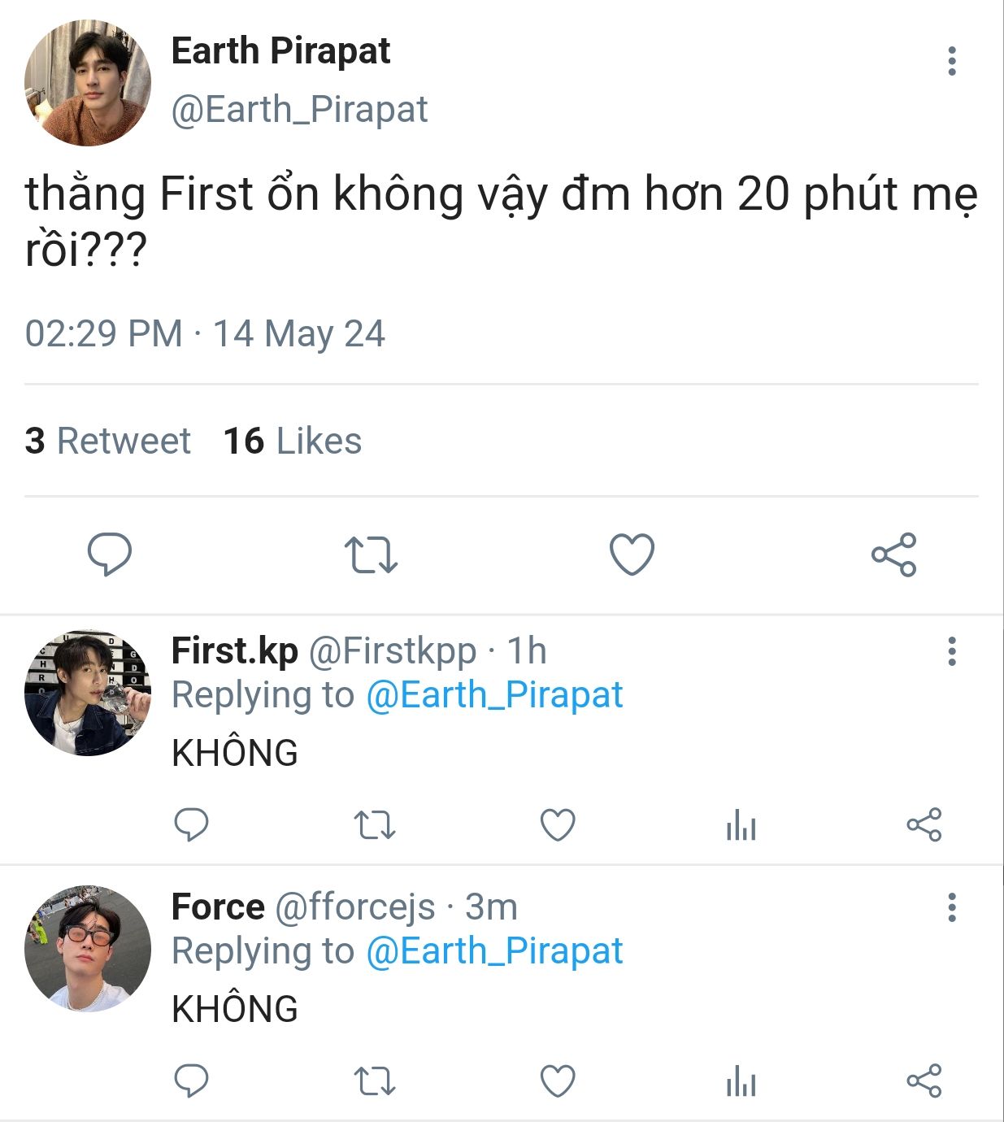The width and height of the screenshot is (1004, 1122).
Task: View analytics for First.kp's reply
Action: 741,825
